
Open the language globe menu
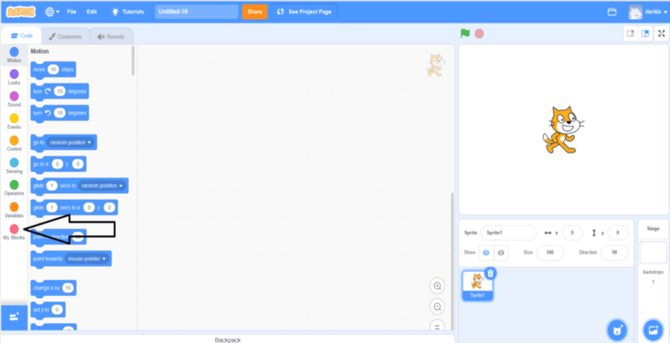pos(53,12)
